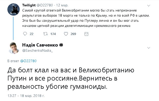
Task: Open the Twilight display name link
Action: 29,5
